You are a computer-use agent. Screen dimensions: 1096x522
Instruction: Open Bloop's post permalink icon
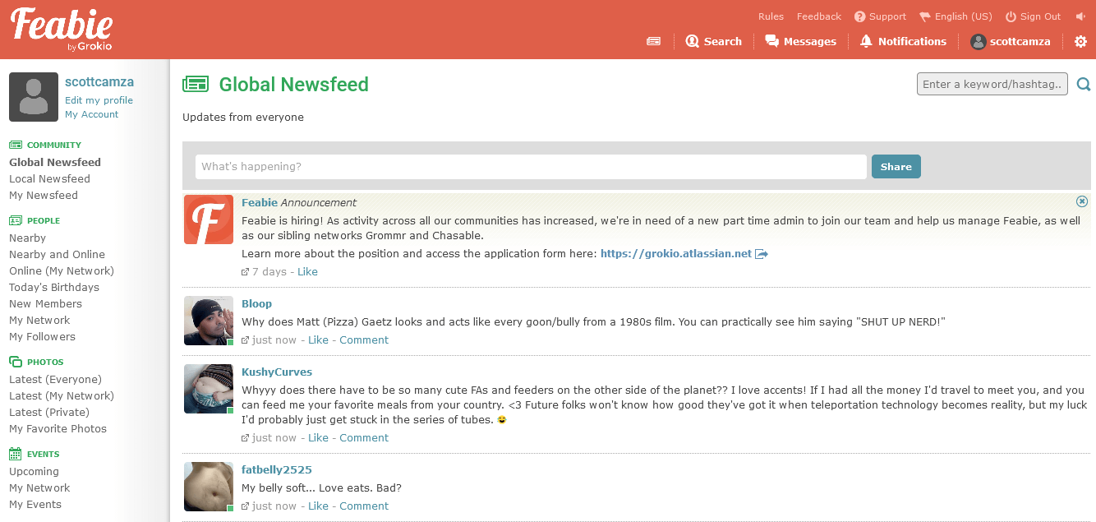(245, 340)
